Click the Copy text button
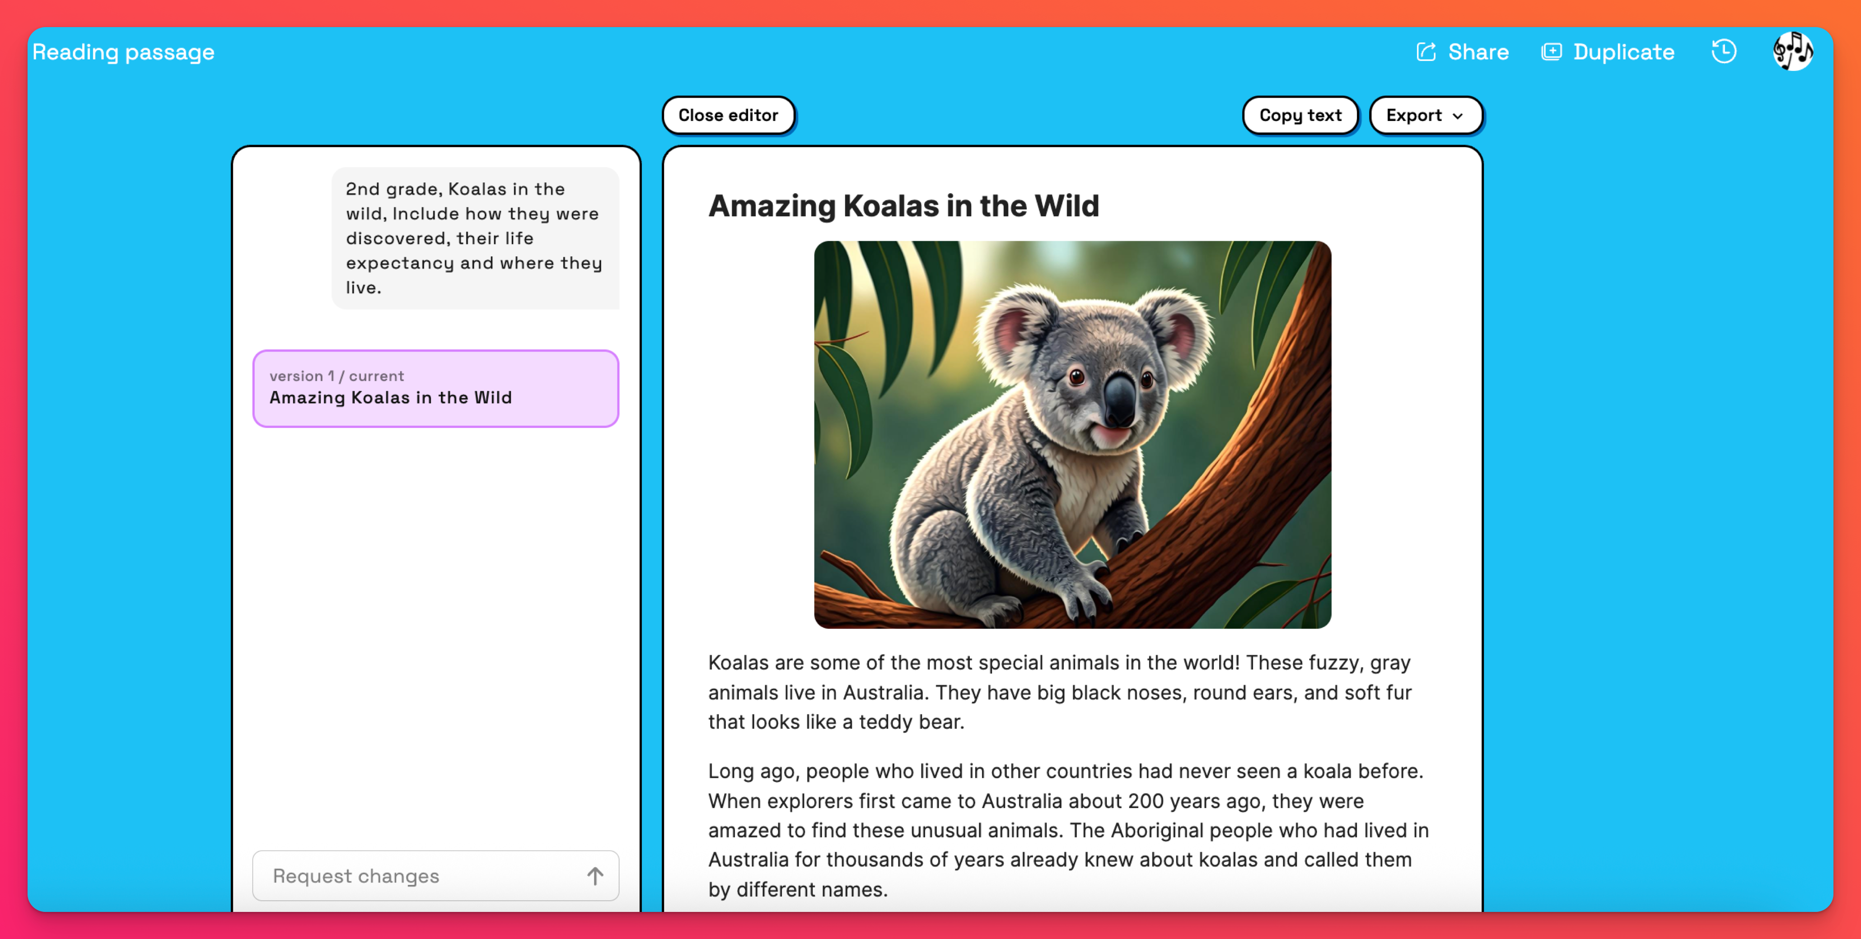Screen dimensions: 1861x939 click(x=1300, y=116)
